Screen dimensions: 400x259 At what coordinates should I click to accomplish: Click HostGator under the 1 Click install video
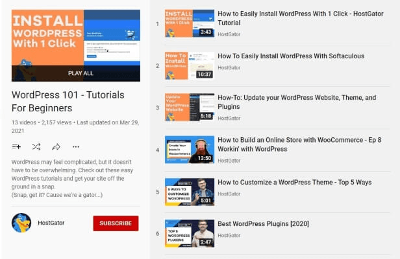click(x=229, y=34)
